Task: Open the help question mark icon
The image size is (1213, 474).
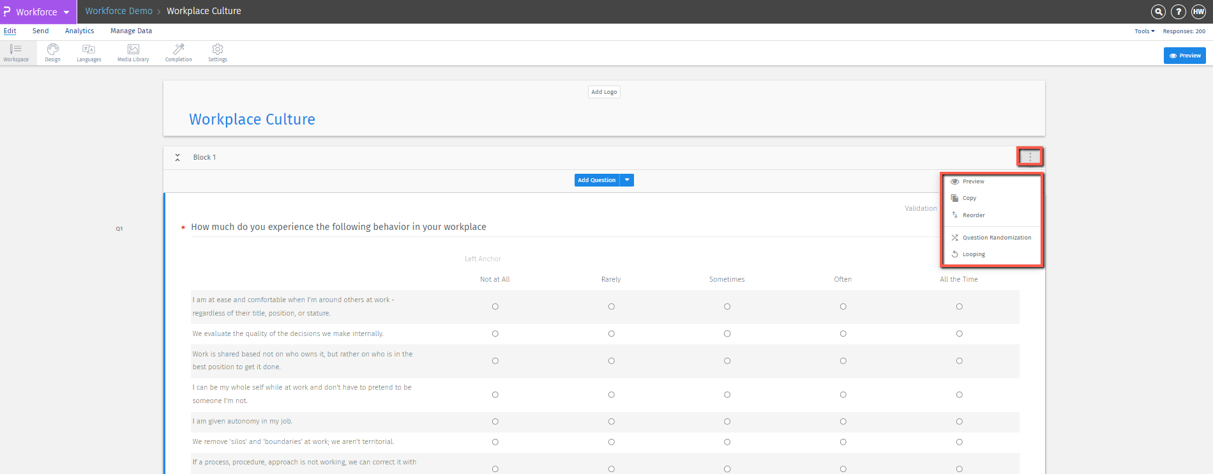Action: [1179, 11]
